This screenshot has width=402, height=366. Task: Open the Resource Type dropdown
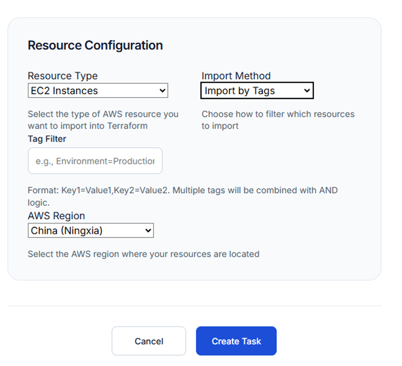click(97, 91)
